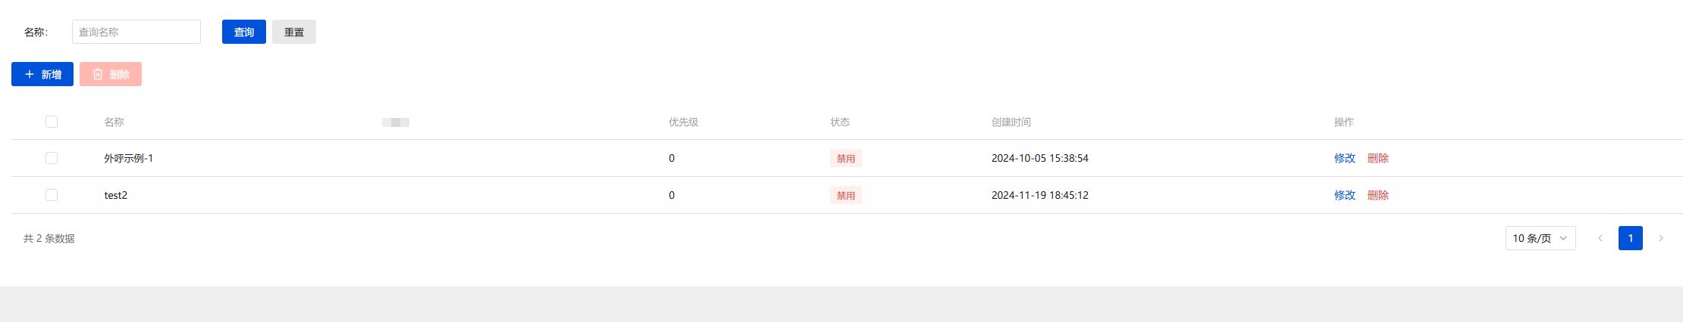Viewport: 1683px width, 322px height.
Task: Toggle the select-all header checkbox
Action: [52, 122]
